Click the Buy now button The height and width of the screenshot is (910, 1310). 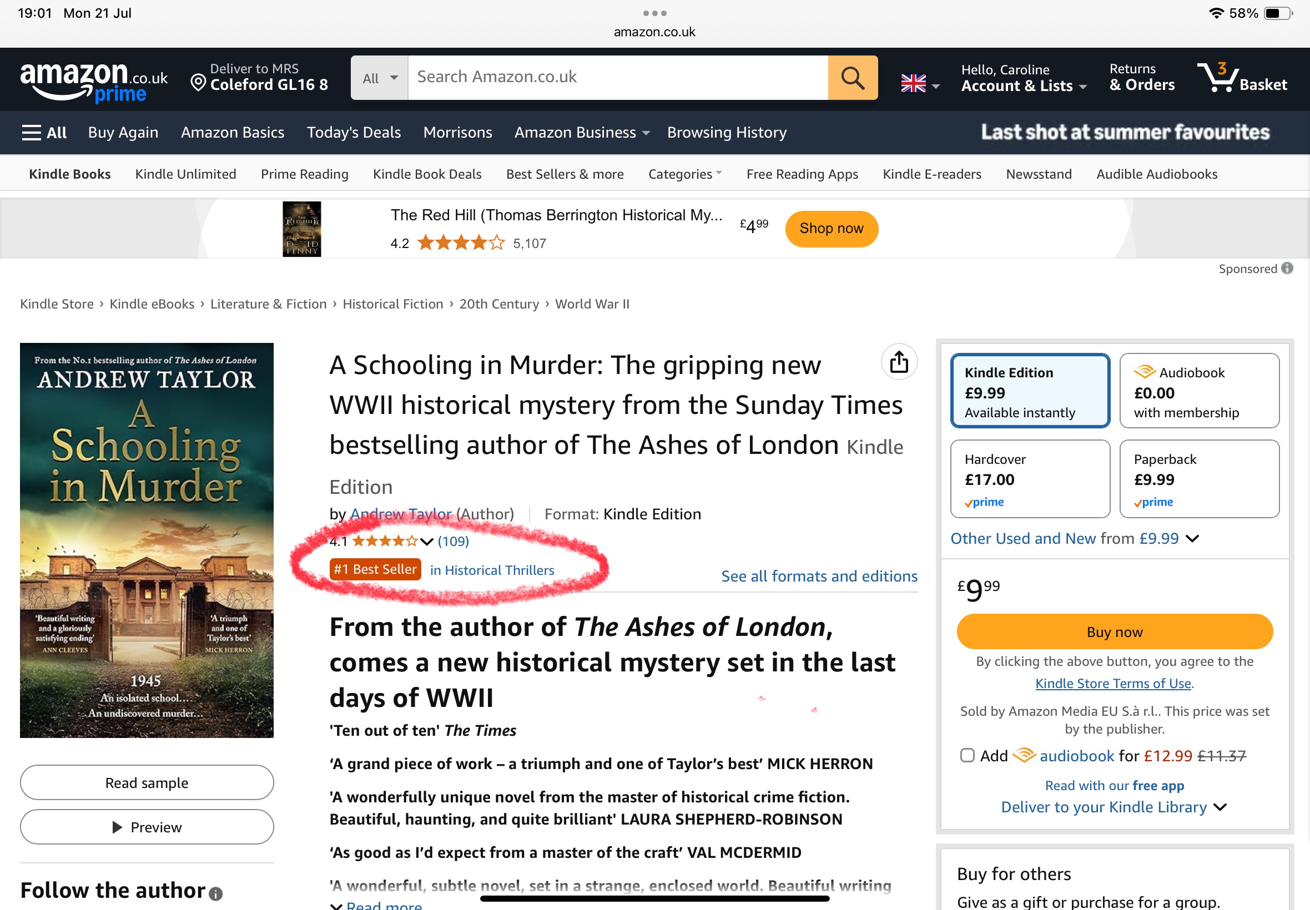[1115, 631]
